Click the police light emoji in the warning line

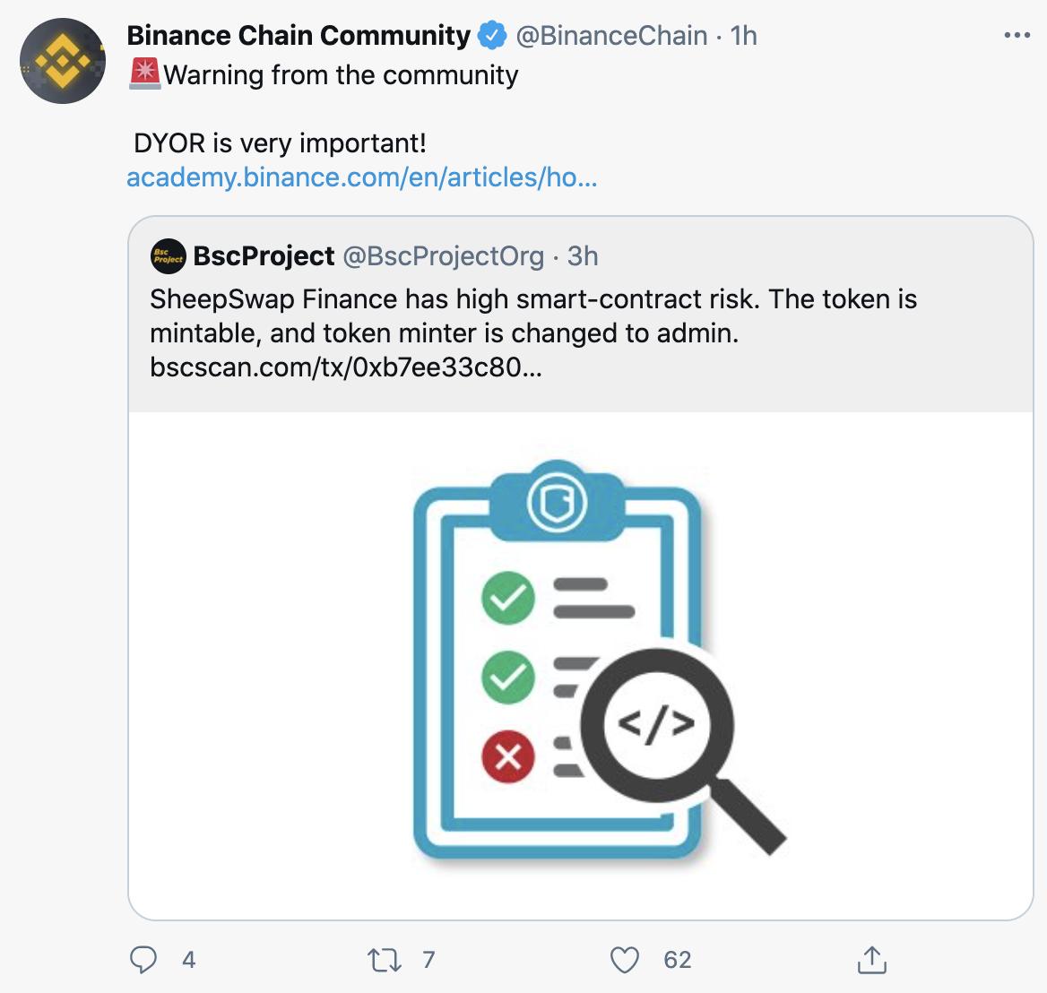(145, 73)
